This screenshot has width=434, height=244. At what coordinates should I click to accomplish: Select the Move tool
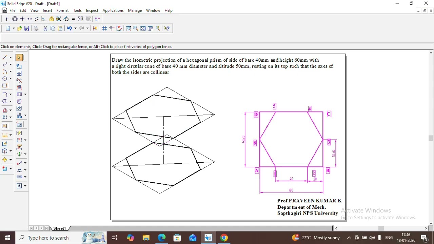click(x=4, y=160)
